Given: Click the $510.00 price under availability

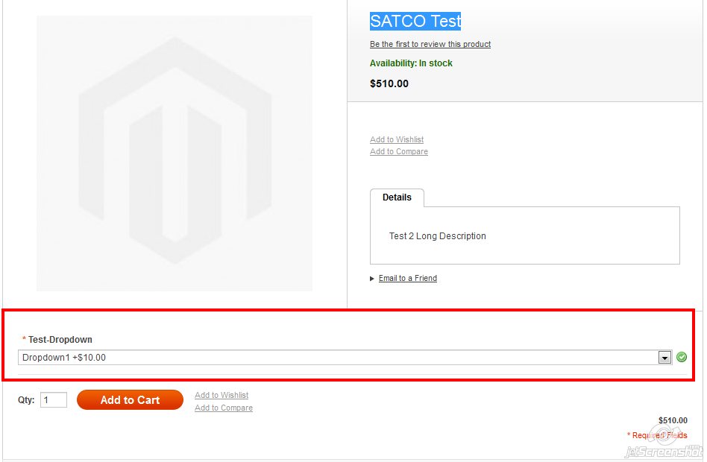Looking at the screenshot, I should pyautogui.click(x=389, y=83).
